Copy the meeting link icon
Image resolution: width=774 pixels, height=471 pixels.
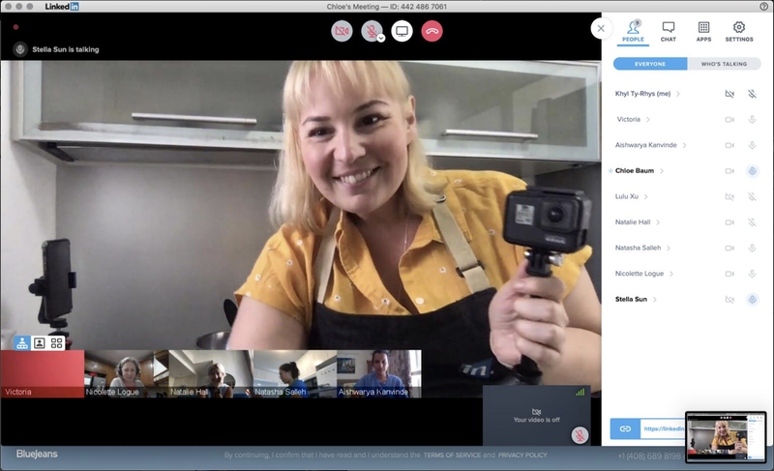click(626, 427)
